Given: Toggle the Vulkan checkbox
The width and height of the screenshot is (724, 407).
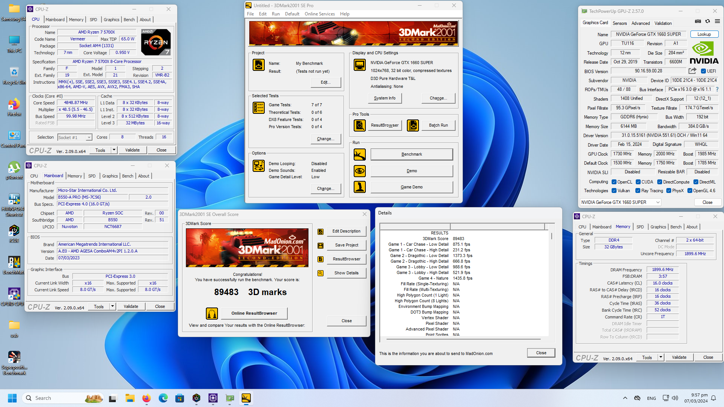Looking at the screenshot, I should tap(614, 191).
